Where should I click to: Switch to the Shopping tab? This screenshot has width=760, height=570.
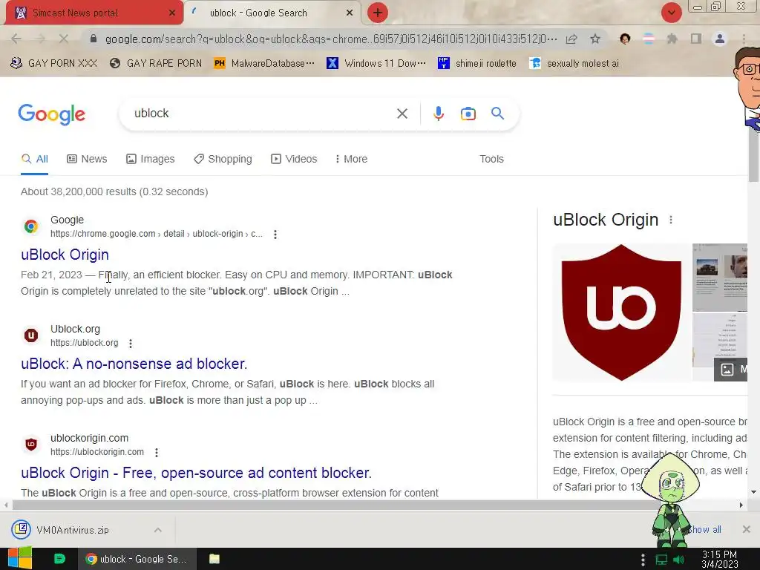(x=223, y=159)
